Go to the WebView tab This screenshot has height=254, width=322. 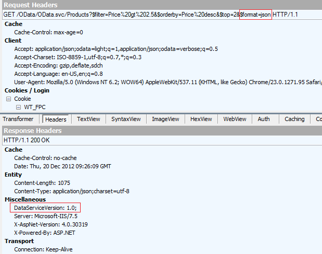tap(235, 119)
